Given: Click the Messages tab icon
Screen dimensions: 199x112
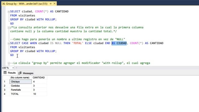Looking at the screenshot, I should pyautogui.click(x=20, y=73).
